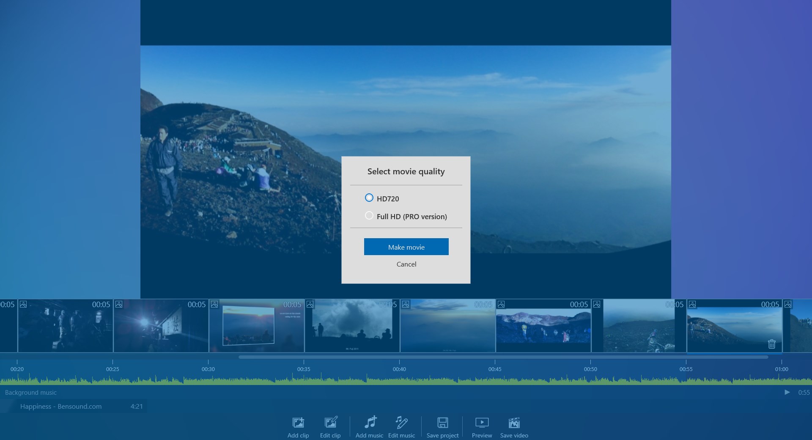Screen dimensions: 812x440
Task: Select the hazy blue sky horizon clip thumbnail
Action: (x=448, y=326)
